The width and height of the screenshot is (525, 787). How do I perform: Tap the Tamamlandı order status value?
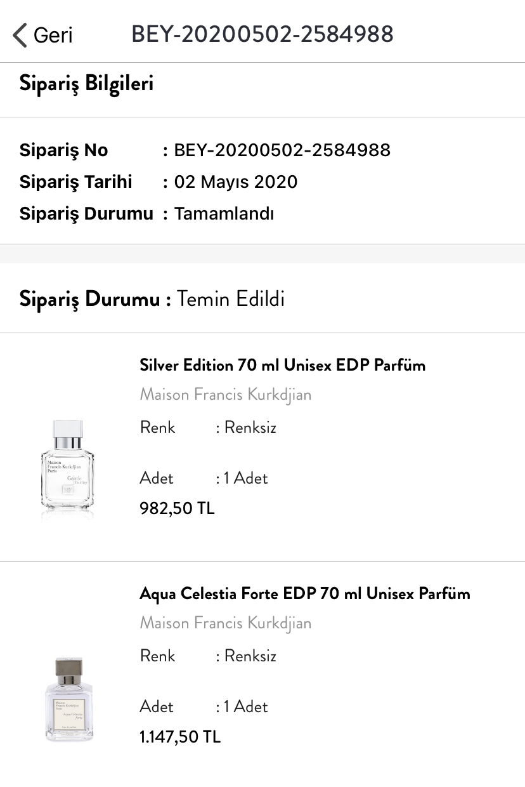[x=224, y=214]
